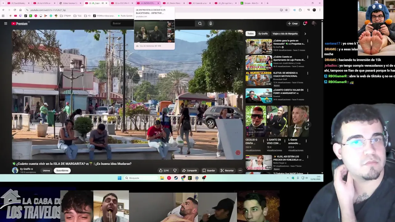
Task: Click the YouTube search magnifier button
Action: (x=200, y=23)
